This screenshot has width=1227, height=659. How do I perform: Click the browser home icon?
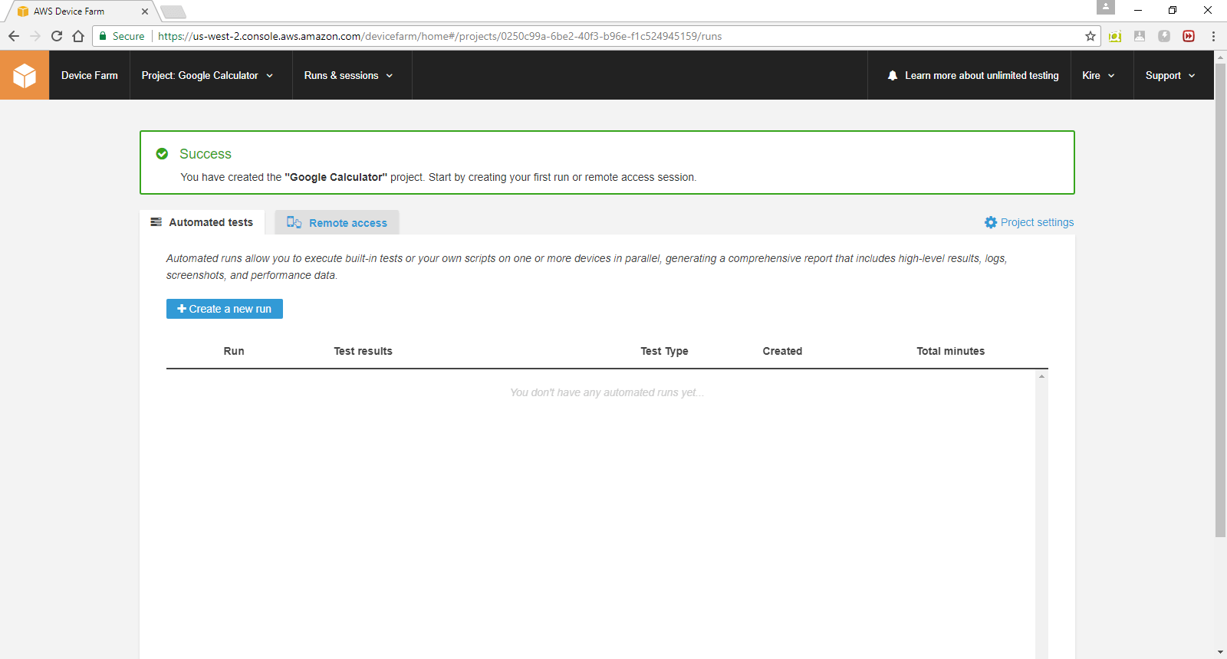[x=78, y=36]
